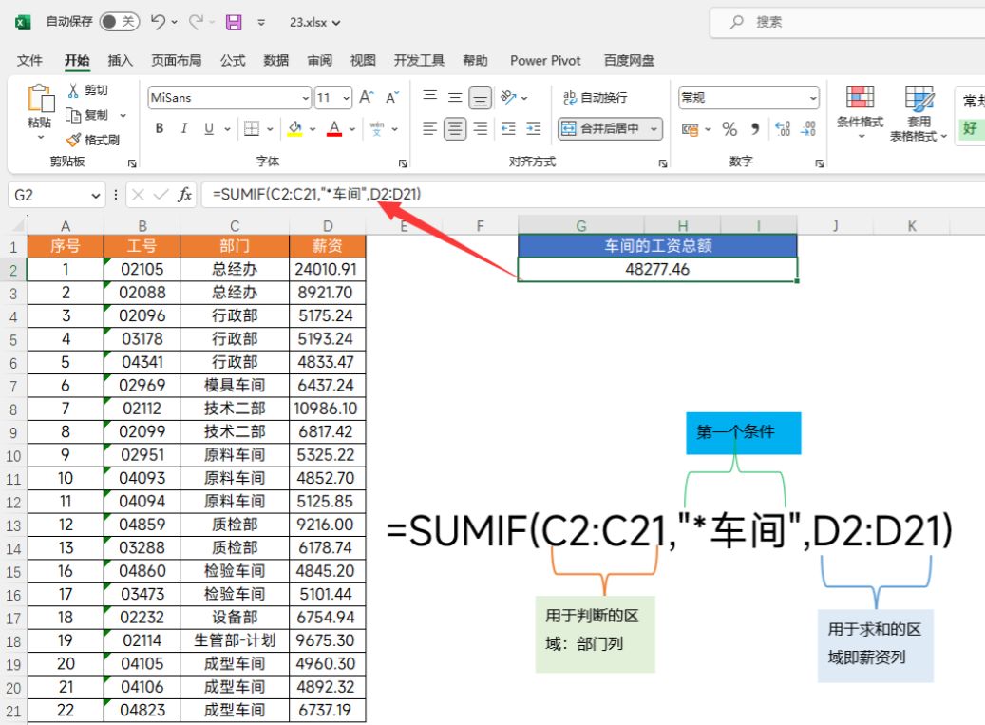This screenshot has height=725, width=985.
Task: Click the 格式刷 format painter icon
Action: 73,140
